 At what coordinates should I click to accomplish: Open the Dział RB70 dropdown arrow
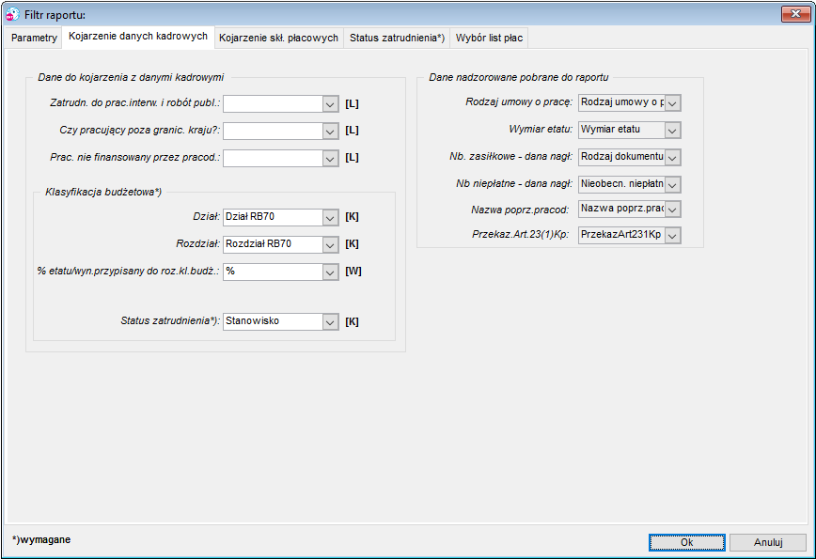click(330, 217)
